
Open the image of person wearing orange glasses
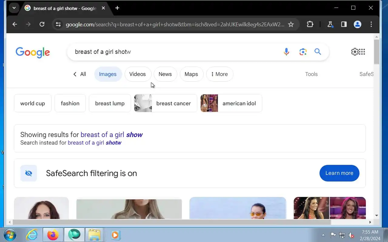(238, 208)
